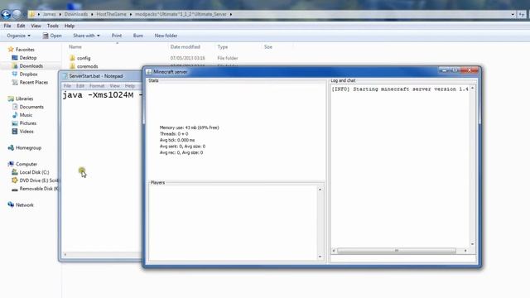The height and width of the screenshot is (298, 530).
Task: Click the Forward navigation arrow in Explorer
Action: (17, 14)
